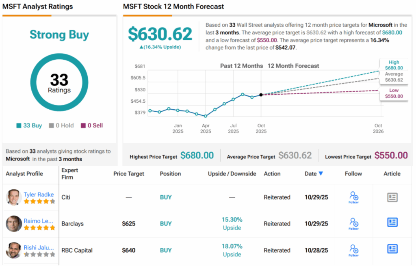Click the High $680.00 forecast label

click(393, 65)
